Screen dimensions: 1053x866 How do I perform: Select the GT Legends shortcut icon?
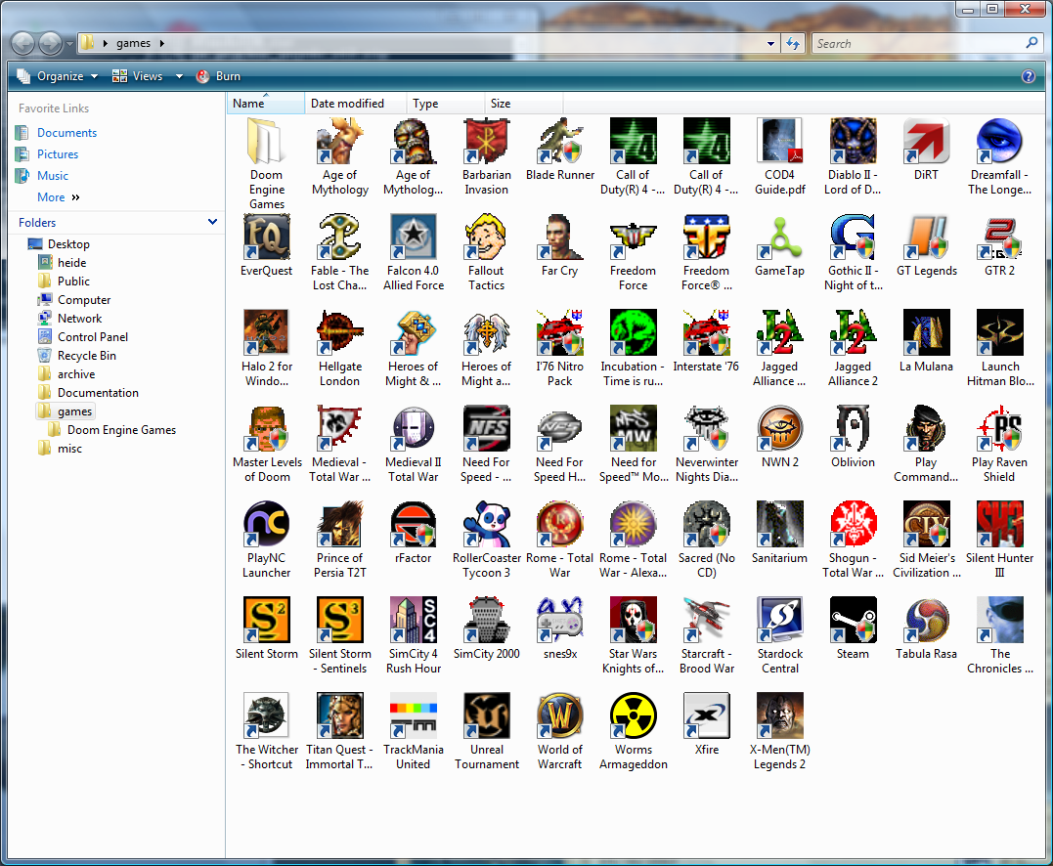click(x=926, y=237)
